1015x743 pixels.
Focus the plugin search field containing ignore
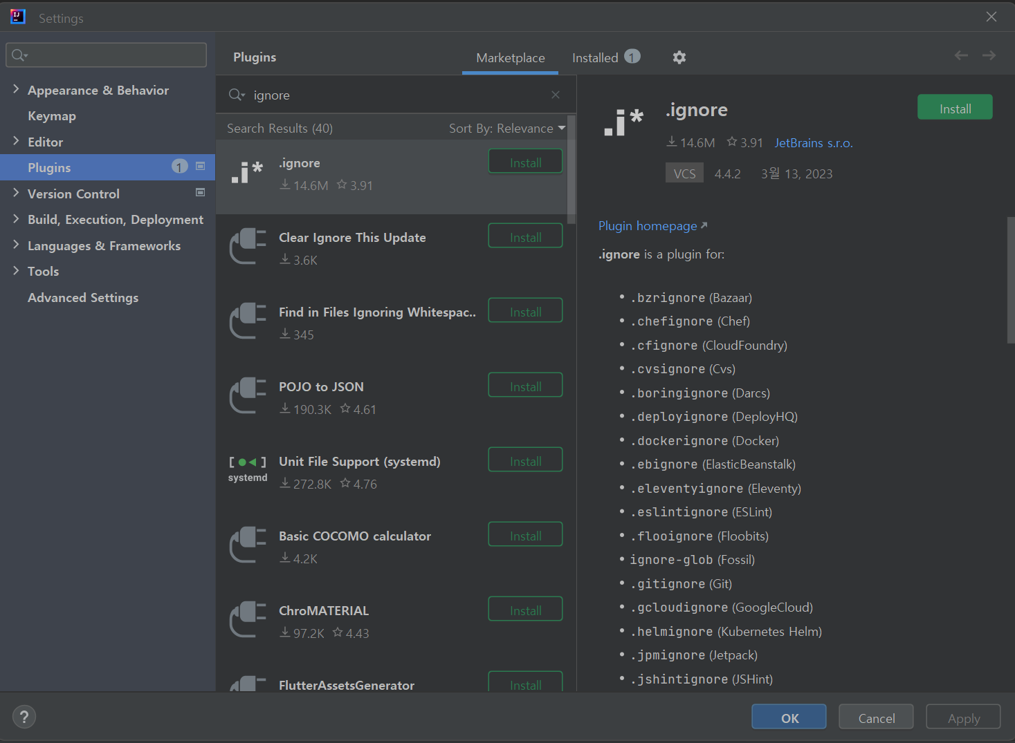(396, 95)
